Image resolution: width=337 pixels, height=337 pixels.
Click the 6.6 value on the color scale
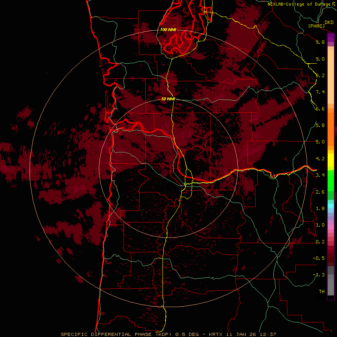(320, 109)
